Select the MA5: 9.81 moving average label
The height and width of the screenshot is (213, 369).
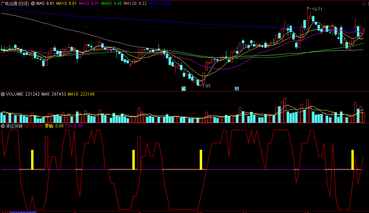coord(45,3)
